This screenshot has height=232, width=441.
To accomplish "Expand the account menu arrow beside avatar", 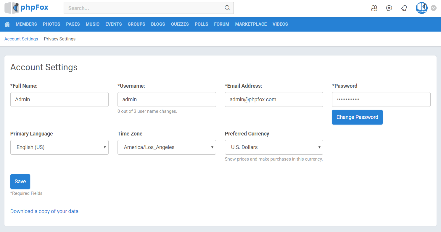I will click(434, 8).
